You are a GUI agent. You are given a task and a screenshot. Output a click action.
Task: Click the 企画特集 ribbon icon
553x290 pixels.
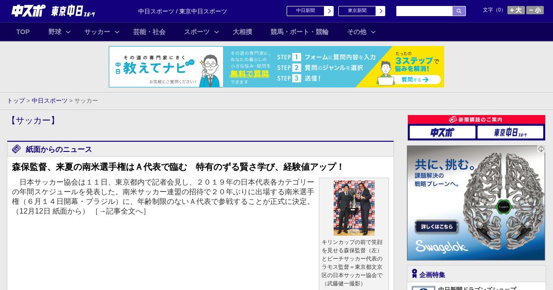pyautogui.click(x=414, y=274)
